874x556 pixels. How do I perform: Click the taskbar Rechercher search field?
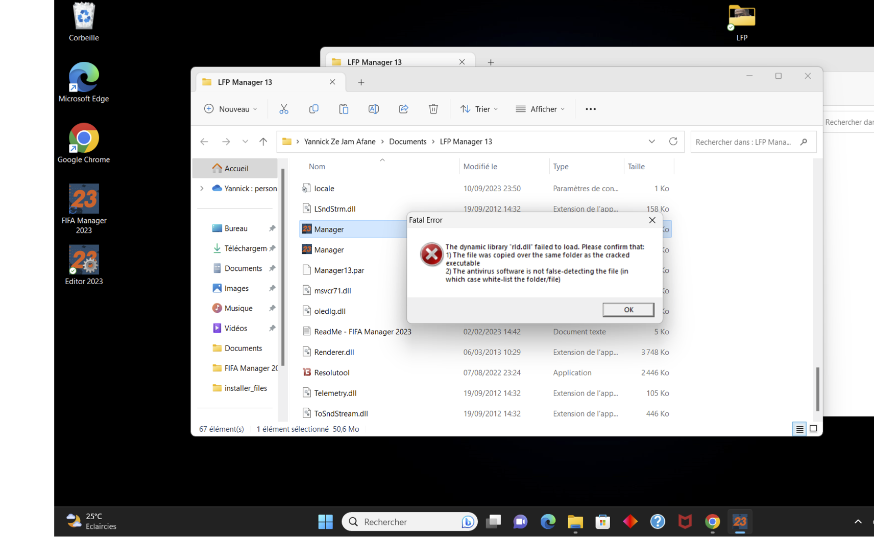click(409, 522)
